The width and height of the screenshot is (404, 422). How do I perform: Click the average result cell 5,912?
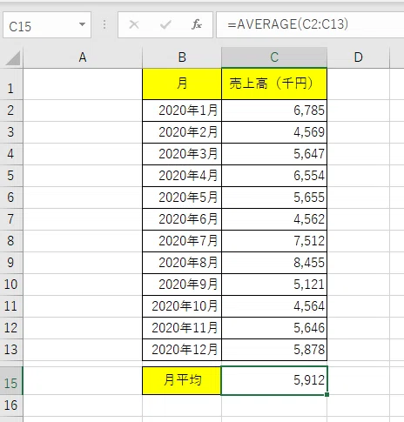pyautogui.click(x=274, y=380)
